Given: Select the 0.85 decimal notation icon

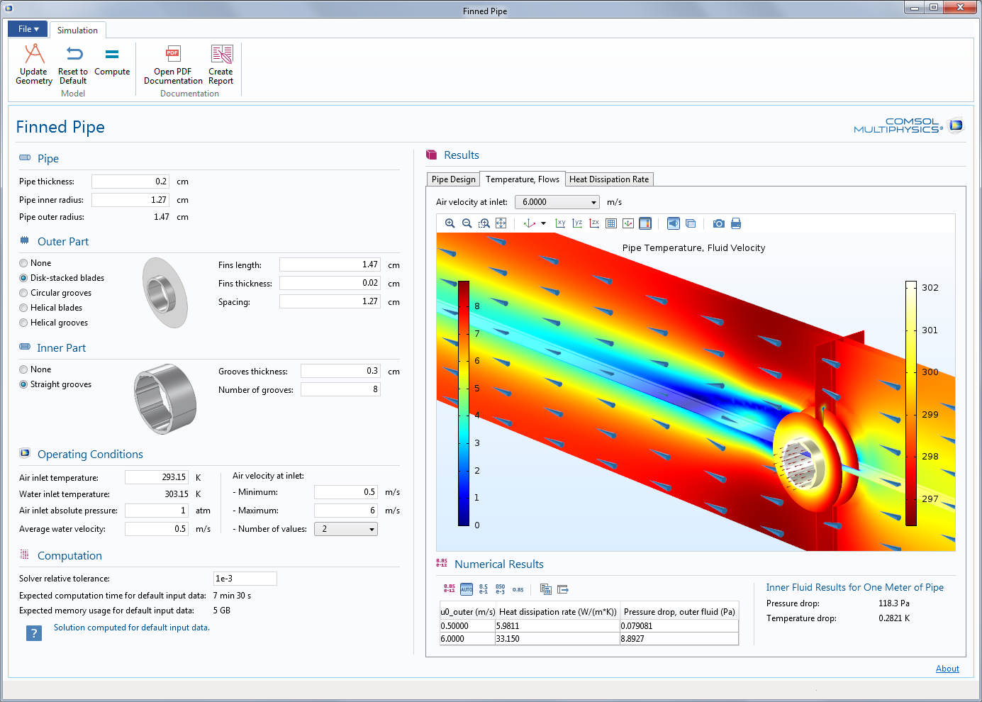Looking at the screenshot, I should pyautogui.click(x=518, y=589).
